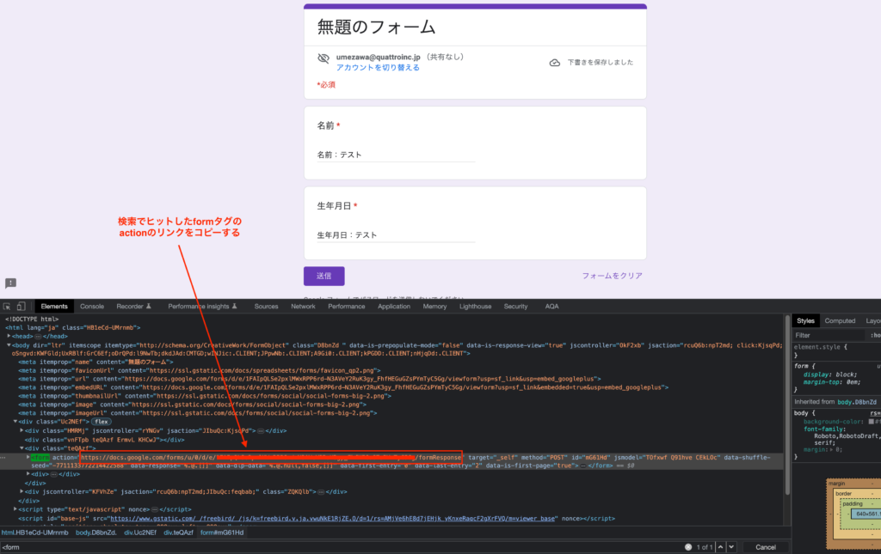Image resolution: width=881 pixels, height=554 pixels.
Task: Open the Elements tab
Action: (54, 306)
